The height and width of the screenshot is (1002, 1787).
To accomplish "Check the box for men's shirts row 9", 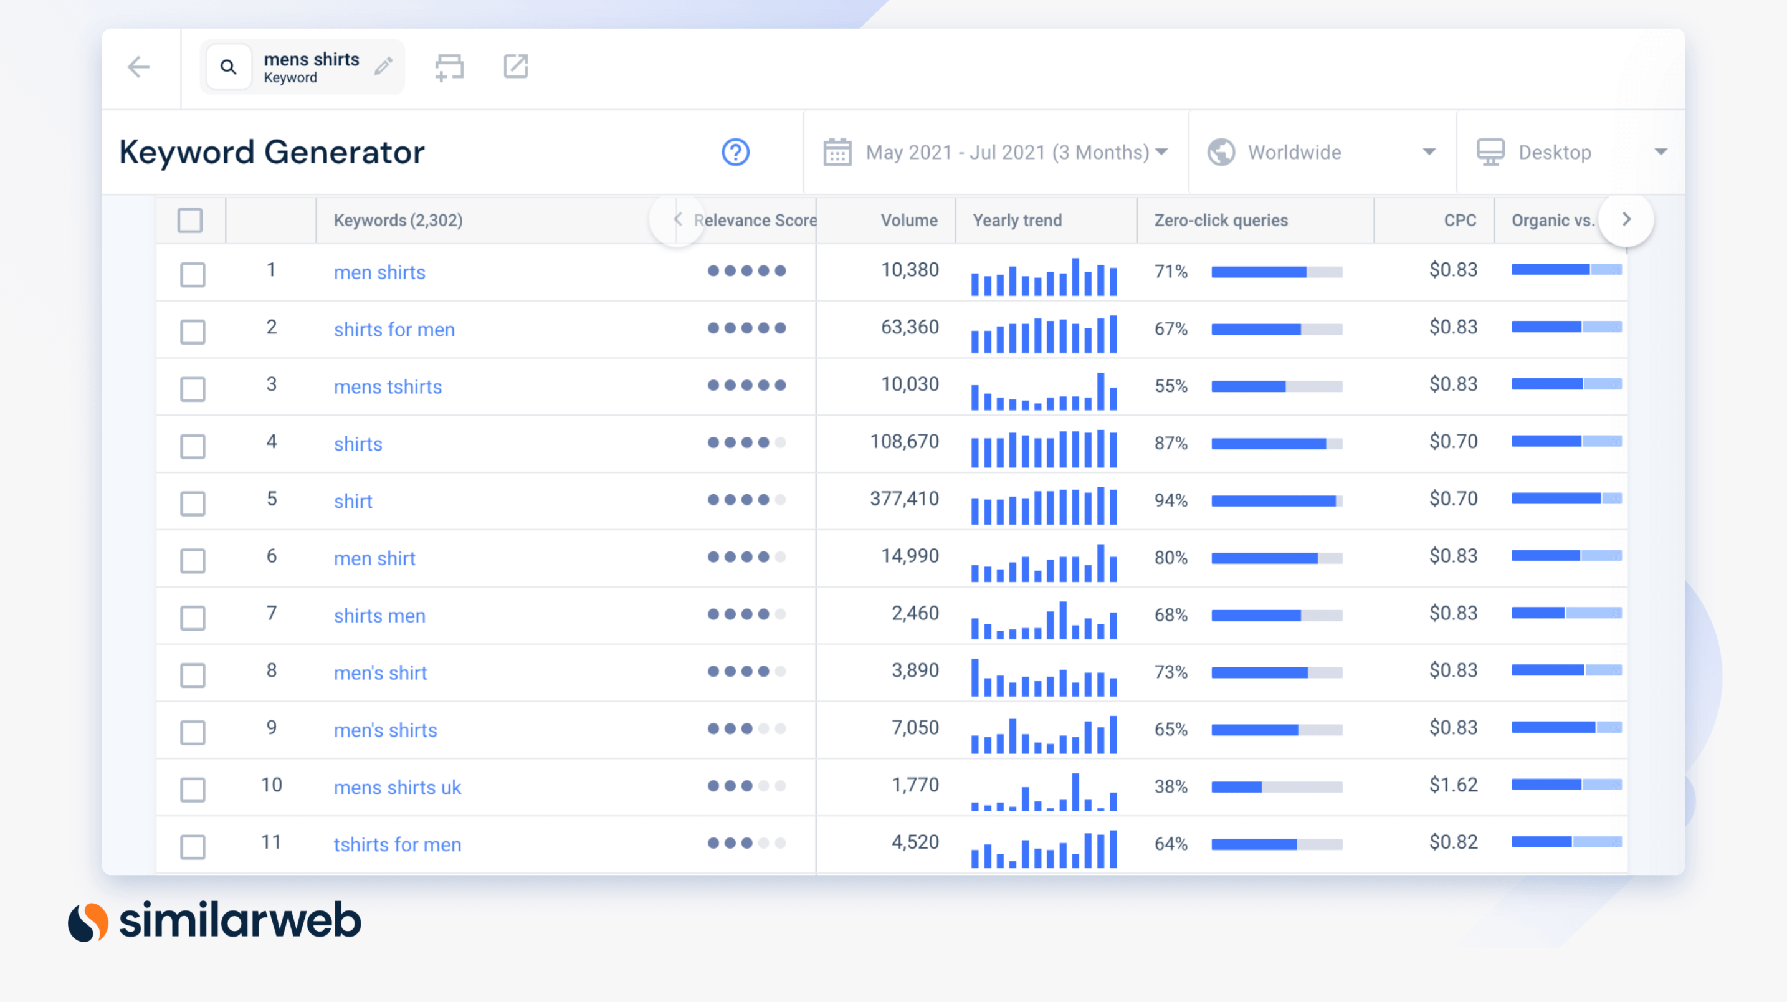I will pos(192,732).
